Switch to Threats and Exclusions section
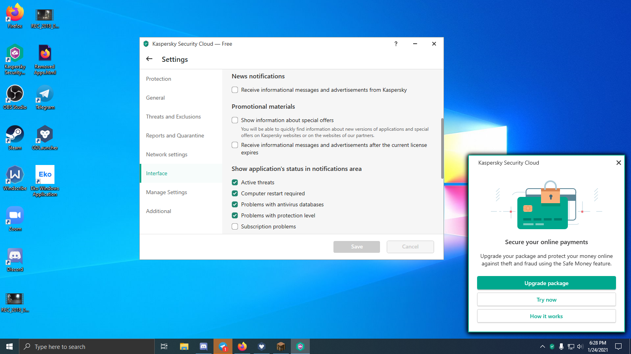This screenshot has width=631, height=354. 173,117
